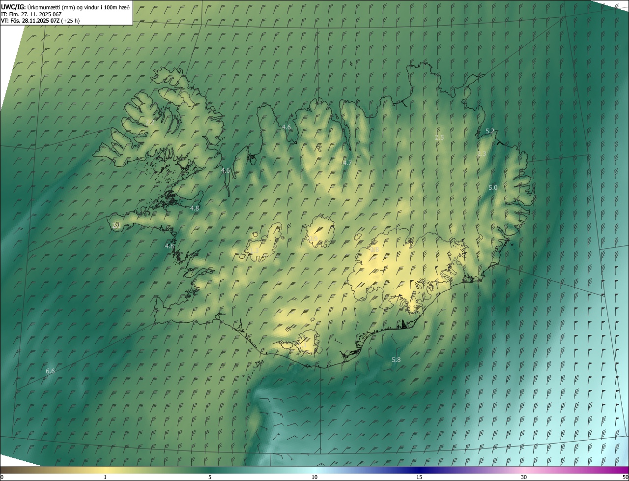
Task: Click the IT: Fim. 27. 11. 2025 06Z line
Action: [31, 14]
